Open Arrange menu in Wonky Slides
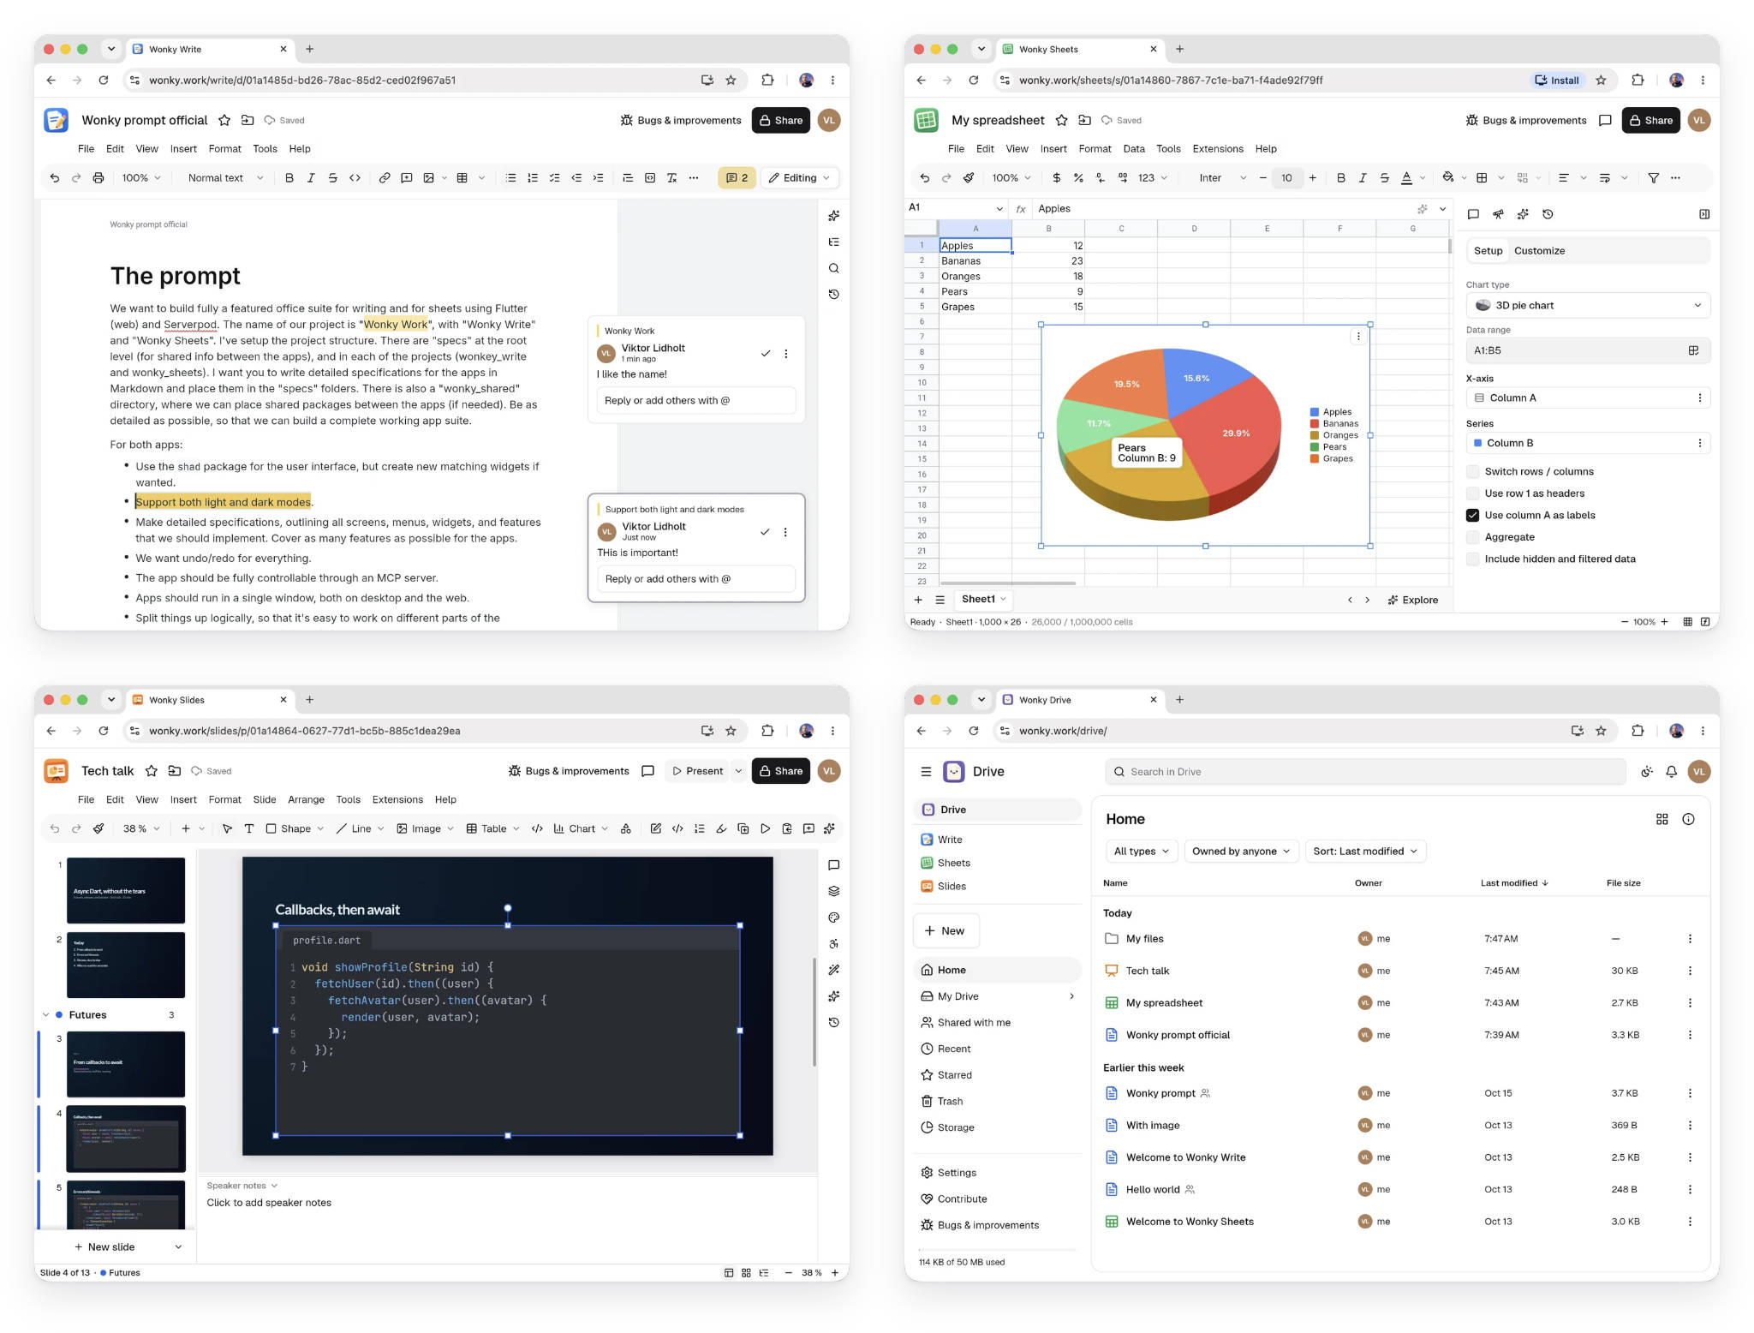Image resolution: width=1754 pixels, height=1333 pixels. pyautogui.click(x=306, y=800)
